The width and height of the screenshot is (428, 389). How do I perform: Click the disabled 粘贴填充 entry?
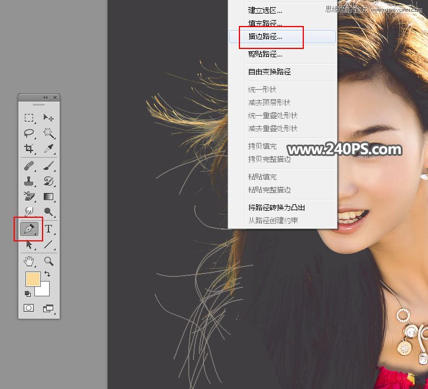(283, 177)
